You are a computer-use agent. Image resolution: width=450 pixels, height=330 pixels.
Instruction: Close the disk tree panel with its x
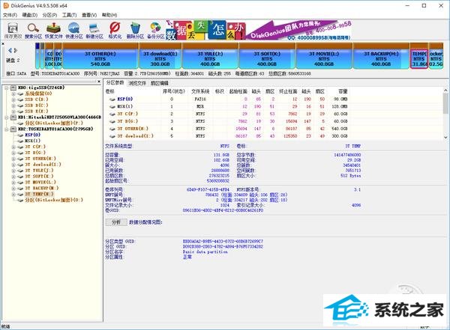[99, 82]
